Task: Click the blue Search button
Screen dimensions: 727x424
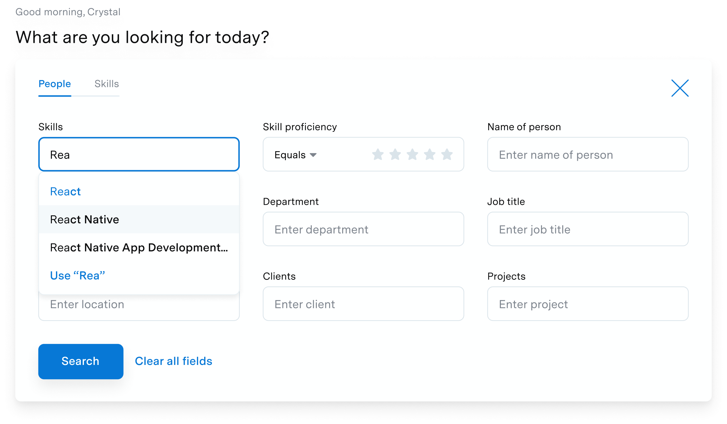Action: click(x=81, y=361)
